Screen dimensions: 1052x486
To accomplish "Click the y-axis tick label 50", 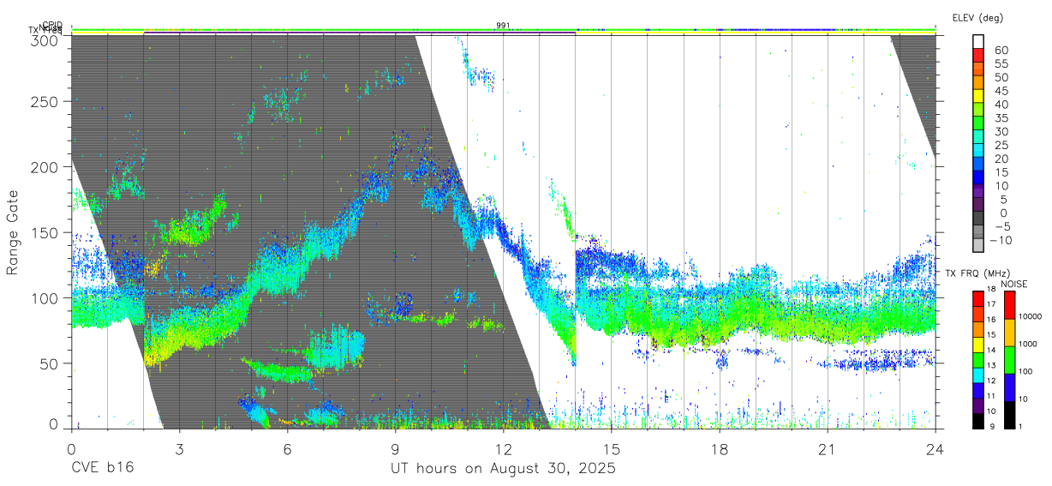I will point(50,363).
